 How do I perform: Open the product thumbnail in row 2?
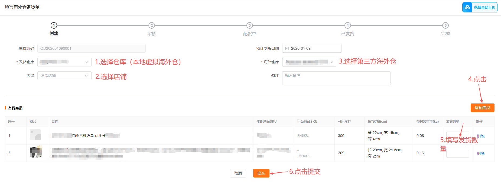36,152
